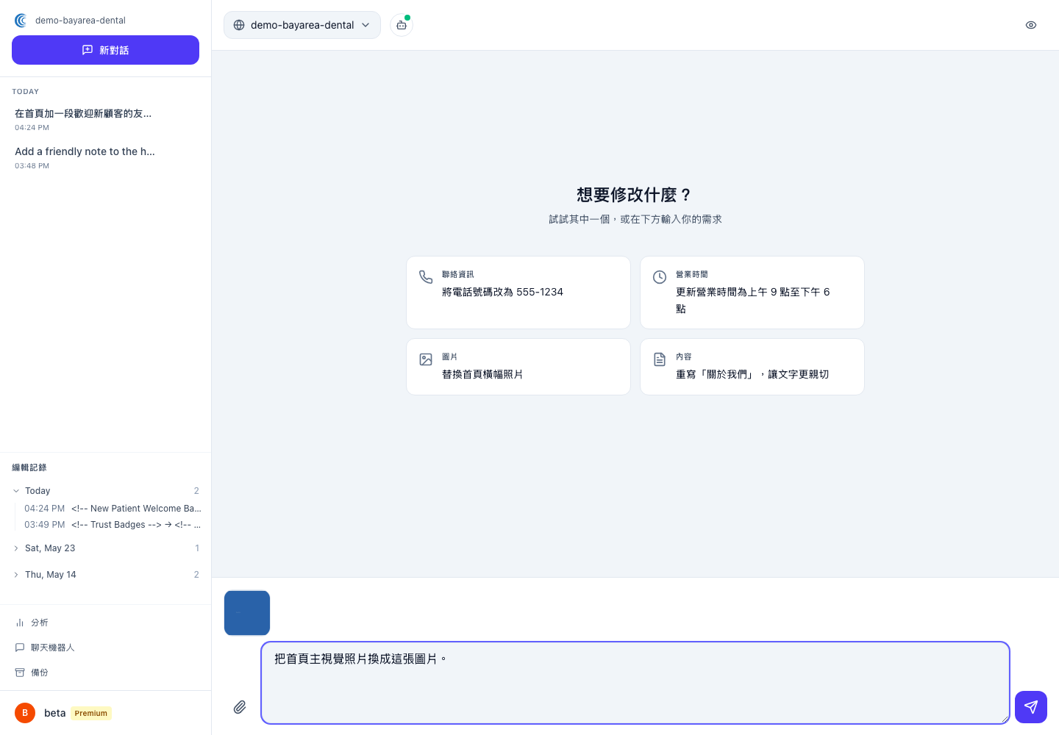Expand the Sat, May 23 history group
This screenshot has width=1059, height=735.
105,548
